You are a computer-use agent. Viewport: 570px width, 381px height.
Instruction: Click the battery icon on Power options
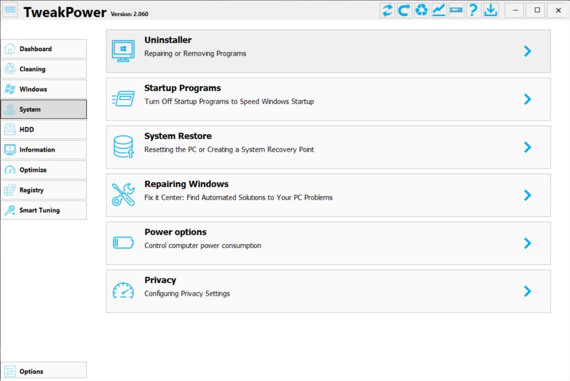tap(123, 243)
